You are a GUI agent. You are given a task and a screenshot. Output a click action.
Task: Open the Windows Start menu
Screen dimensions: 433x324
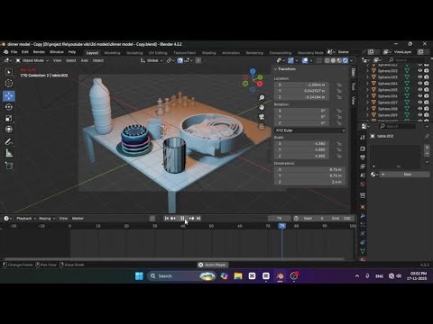tap(139, 276)
